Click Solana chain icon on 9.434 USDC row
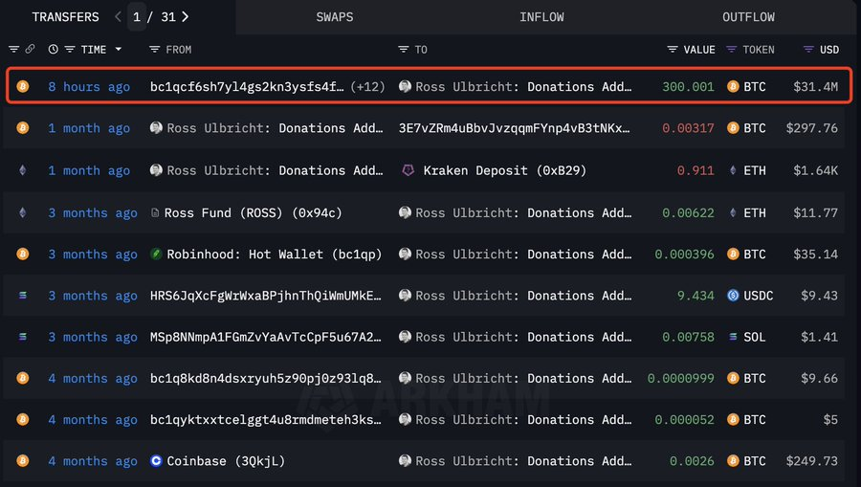861x487 pixels. [x=23, y=296]
